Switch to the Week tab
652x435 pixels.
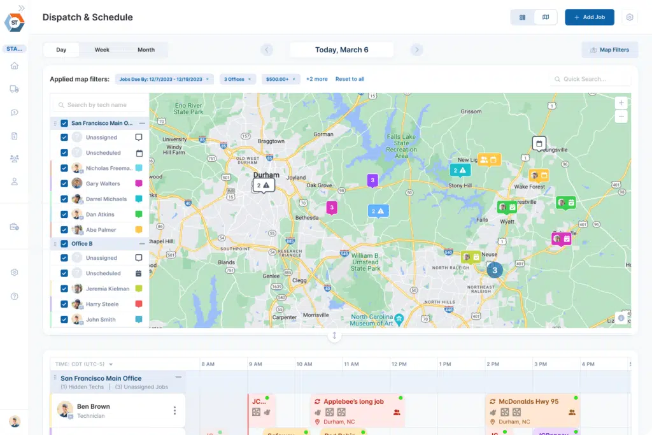point(102,50)
